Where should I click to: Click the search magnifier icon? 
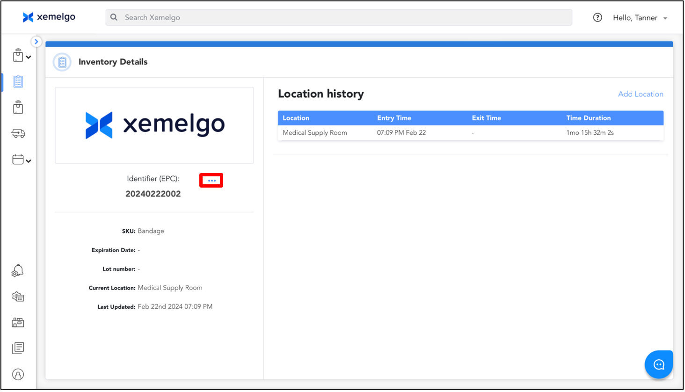click(x=114, y=17)
